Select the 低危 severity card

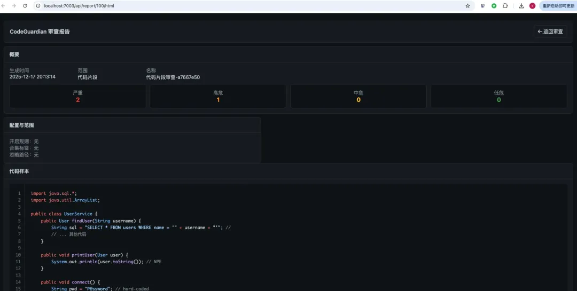pos(499,97)
